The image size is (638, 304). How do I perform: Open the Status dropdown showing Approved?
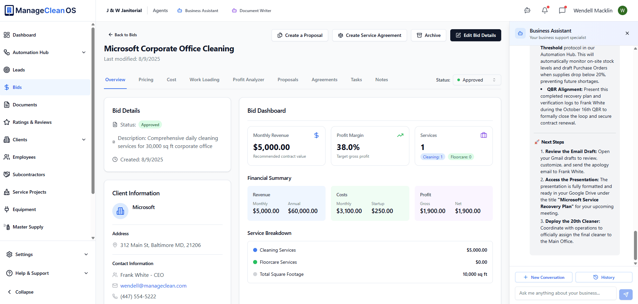pyautogui.click(x=477, y=80)
